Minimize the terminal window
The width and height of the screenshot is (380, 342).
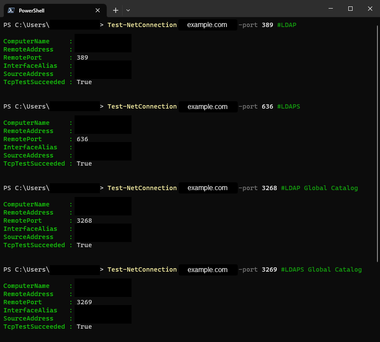pyautogui.click(x=331, y=9)
